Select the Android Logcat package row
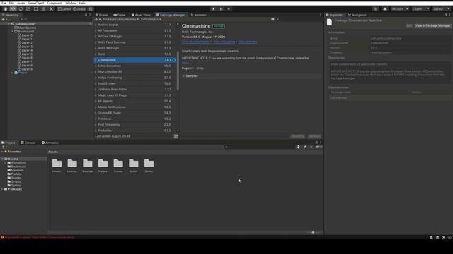The height and width of the screenshot is (254, 453). (x=135, y=25)
